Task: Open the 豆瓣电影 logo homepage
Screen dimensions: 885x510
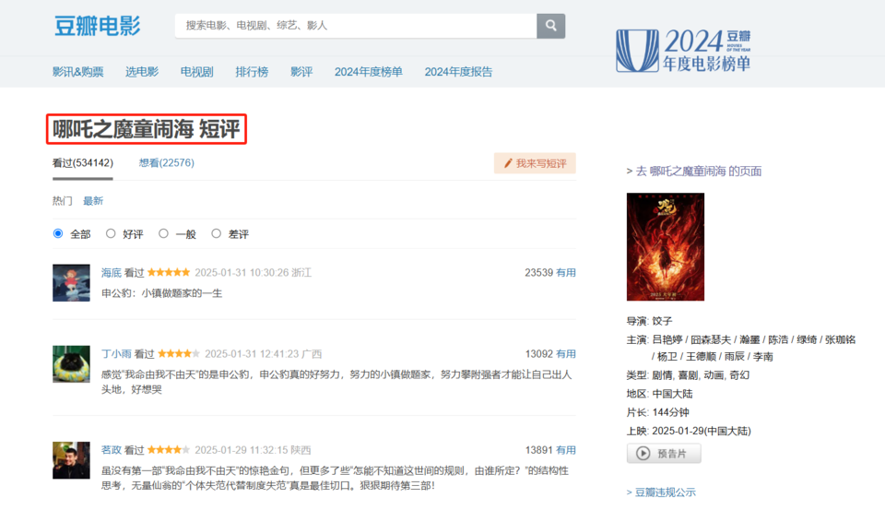Action: [97, 26]
